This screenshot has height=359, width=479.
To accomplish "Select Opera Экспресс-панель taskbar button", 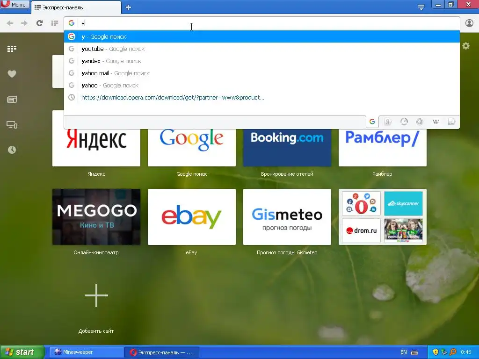I will [x=162, y=352].
